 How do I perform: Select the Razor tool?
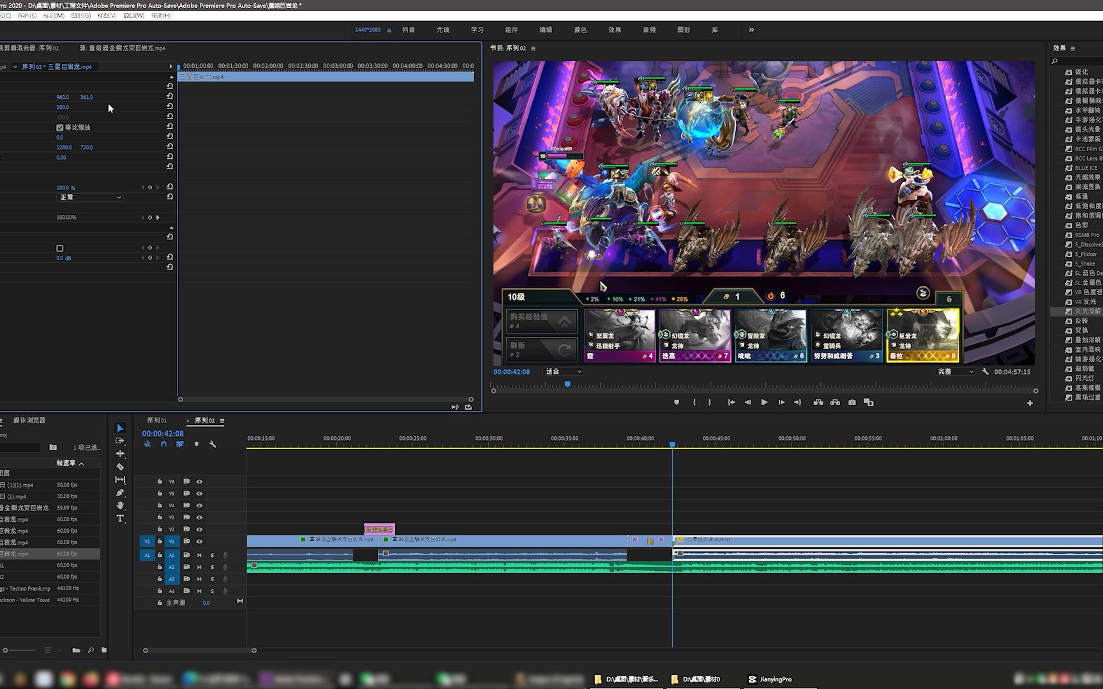[x=120, y=466]
